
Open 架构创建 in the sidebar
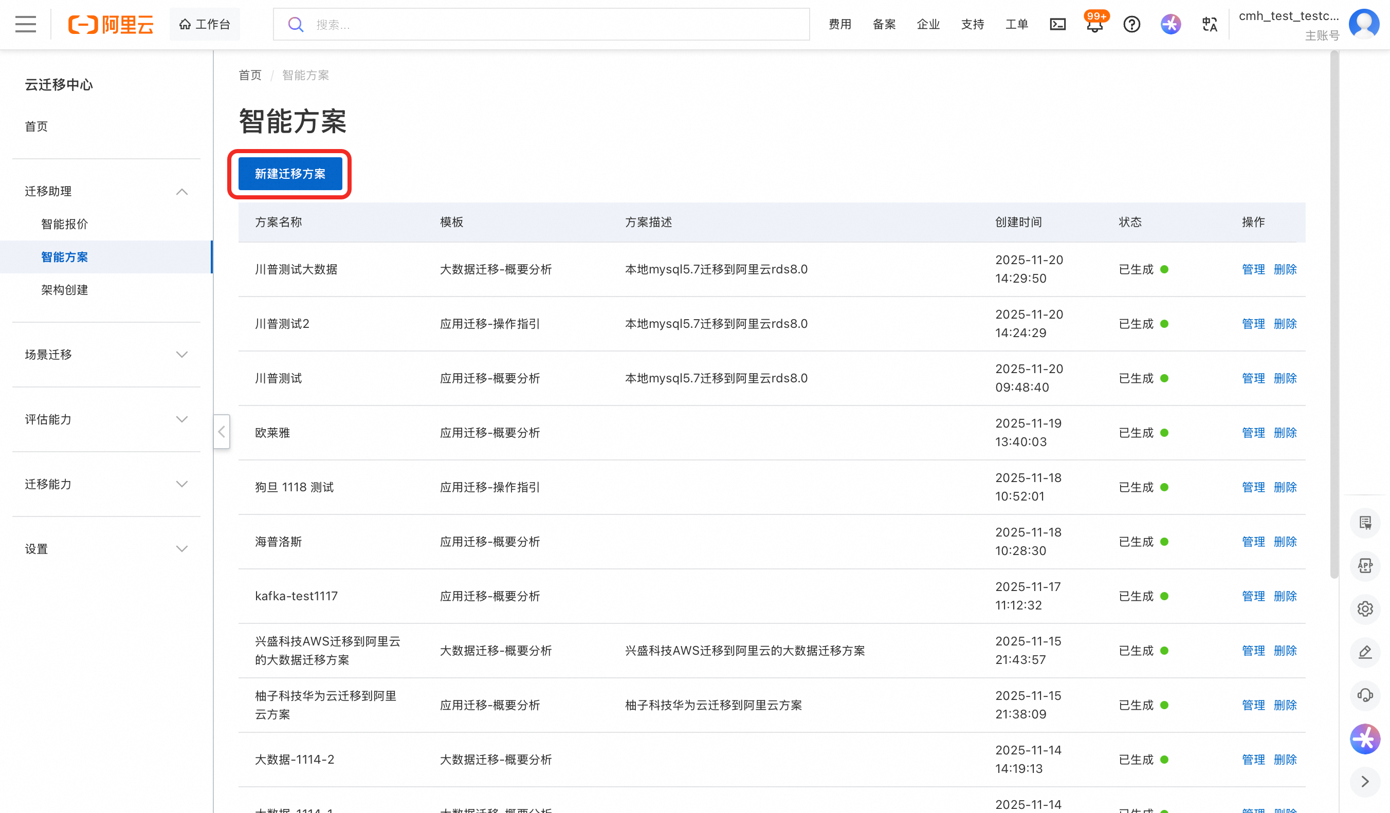coord(65,289)
